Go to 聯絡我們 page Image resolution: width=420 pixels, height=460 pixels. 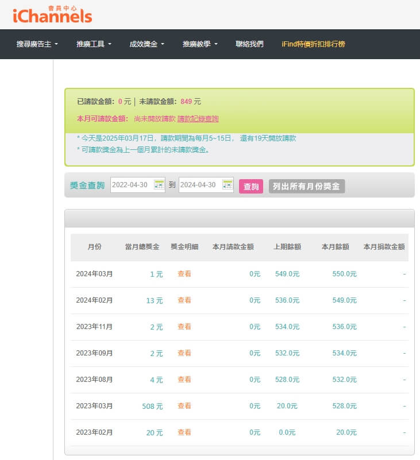(249, 44)
